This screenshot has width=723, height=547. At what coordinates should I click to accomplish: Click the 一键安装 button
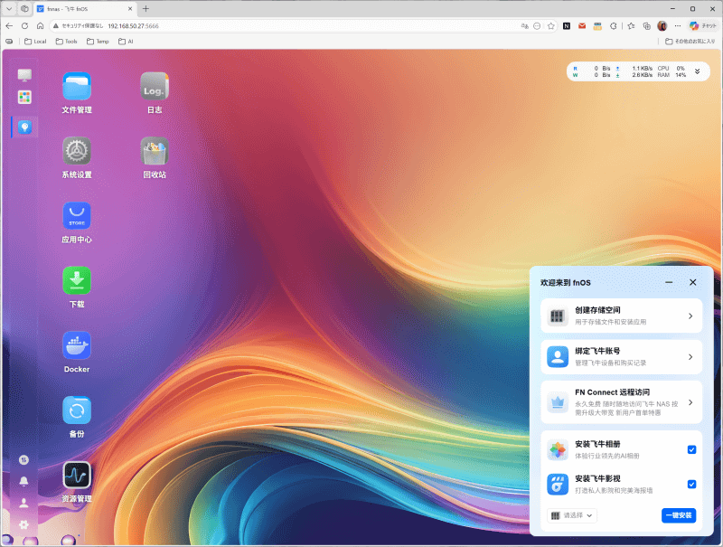(x=679, y=515)
